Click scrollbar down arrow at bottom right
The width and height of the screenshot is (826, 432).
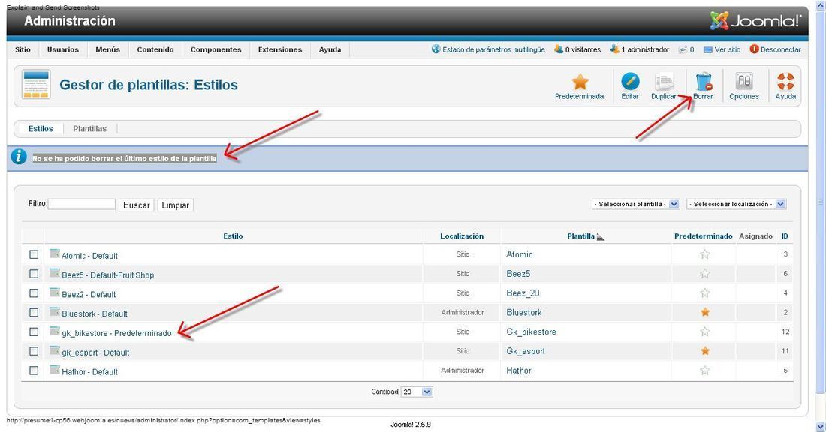(x=820, y=426)
